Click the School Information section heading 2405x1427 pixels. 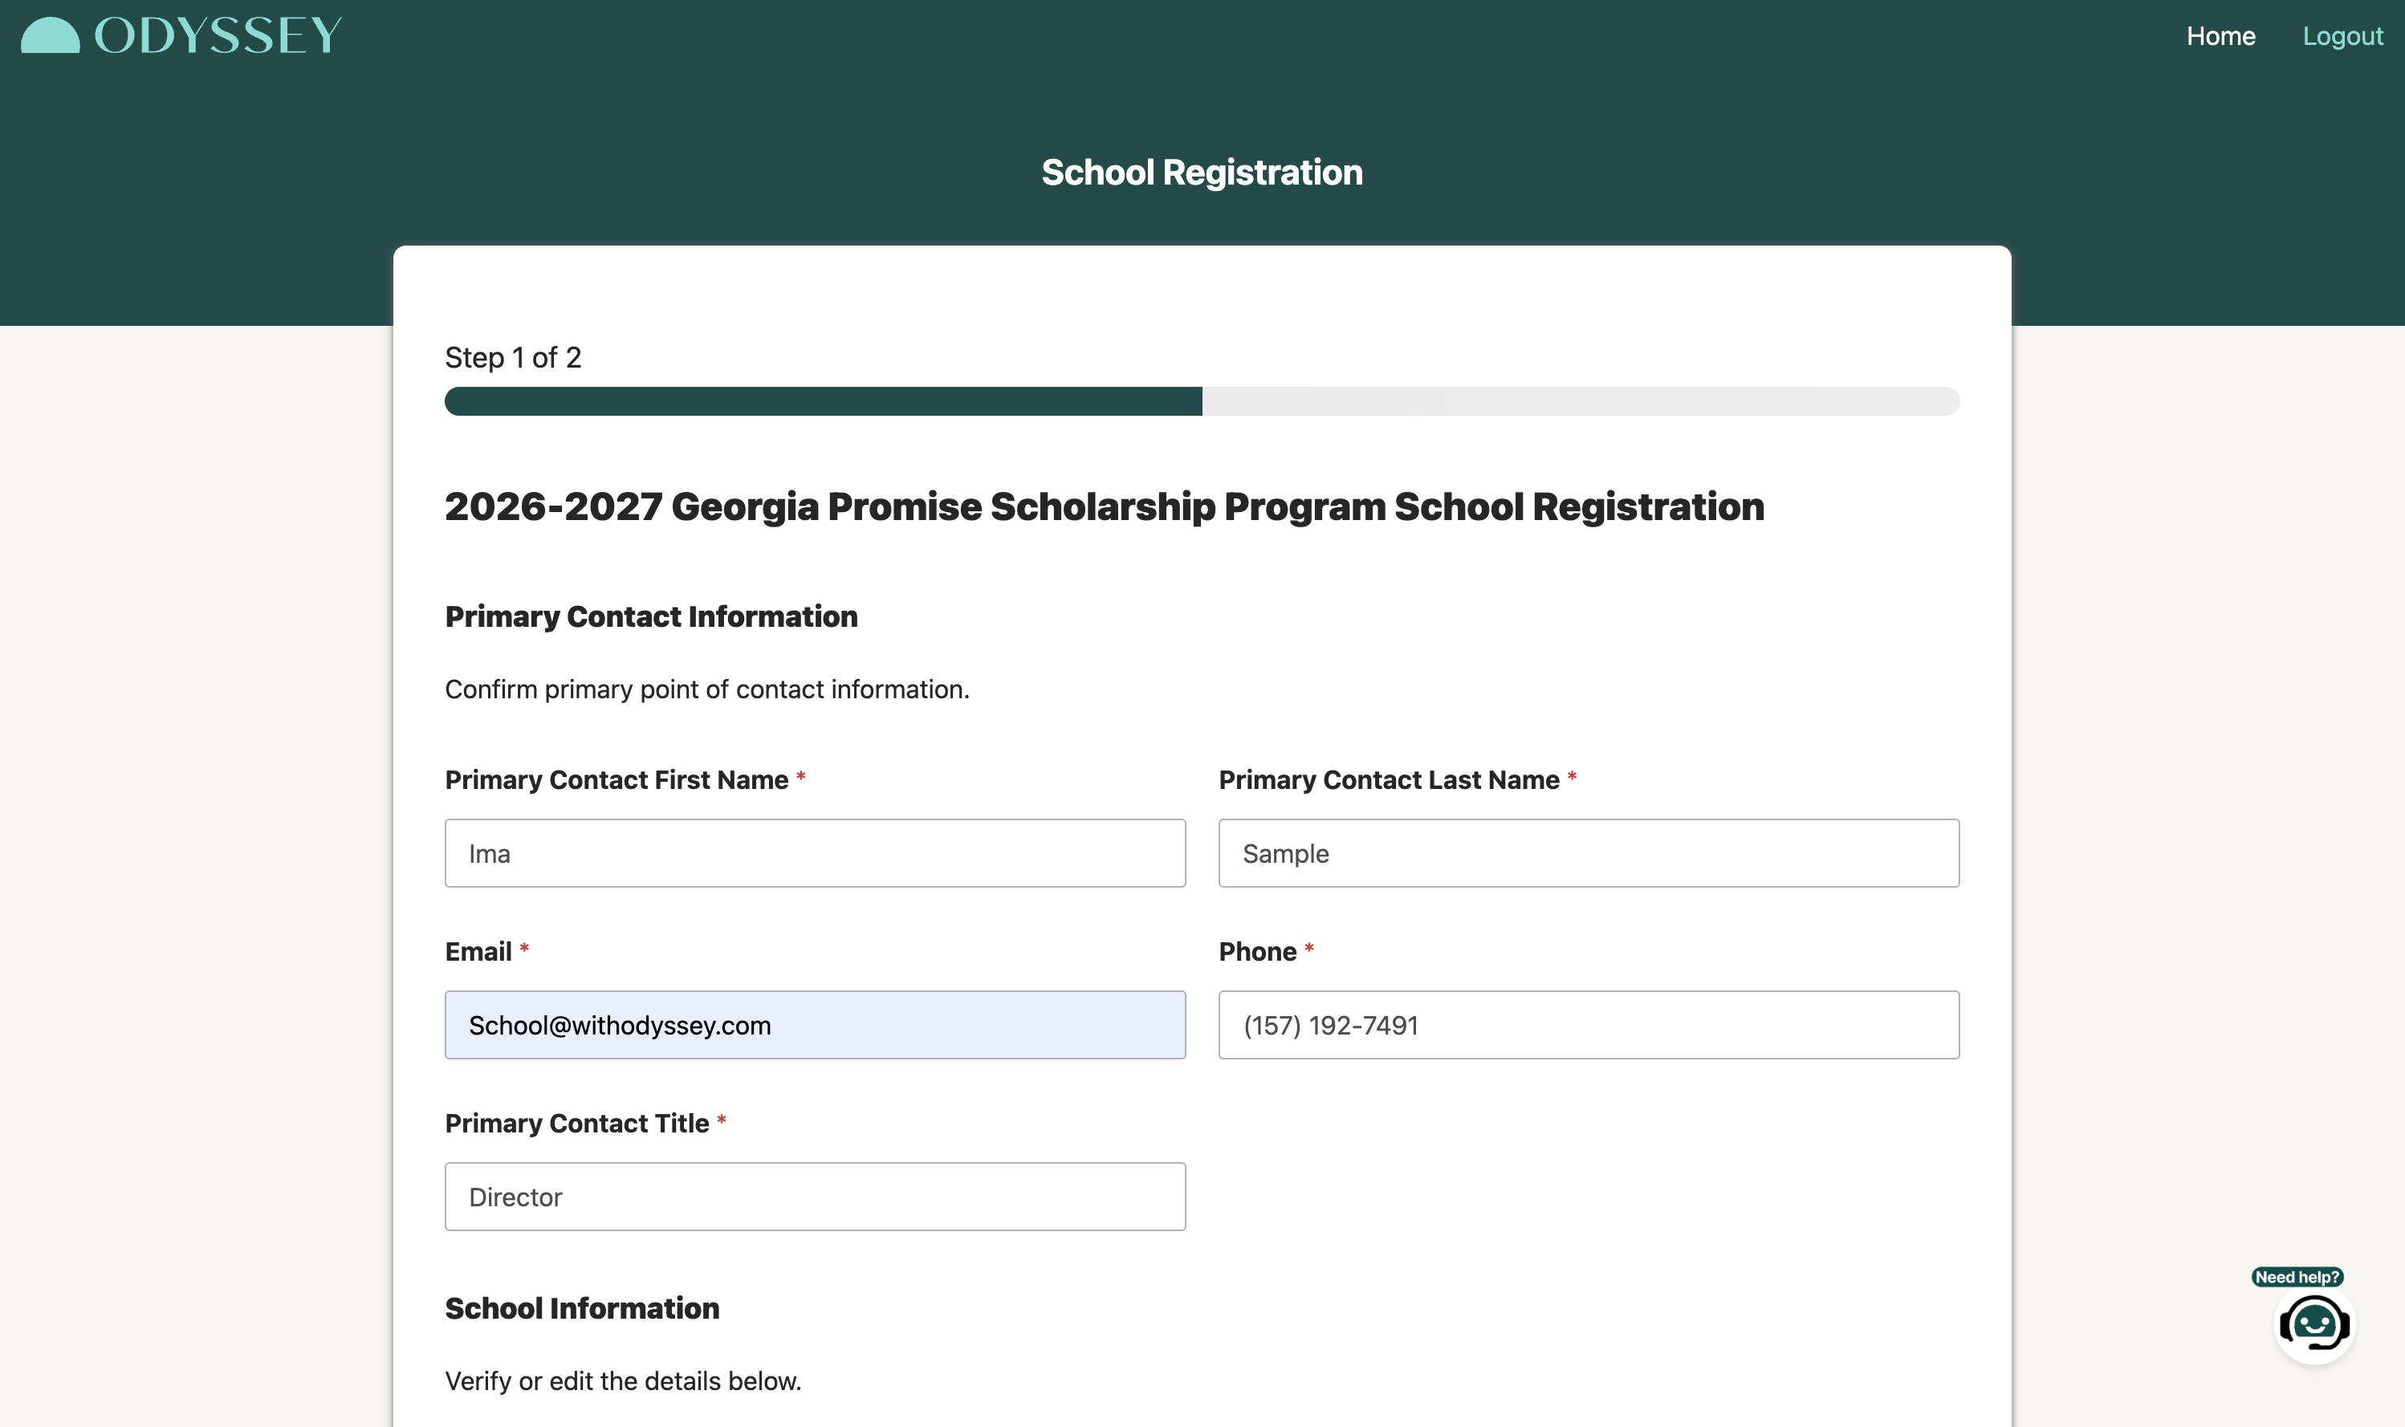coord(582,1307)
